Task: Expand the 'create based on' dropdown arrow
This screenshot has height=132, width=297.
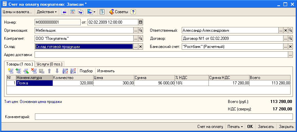Action: click(x=95, y=12)
